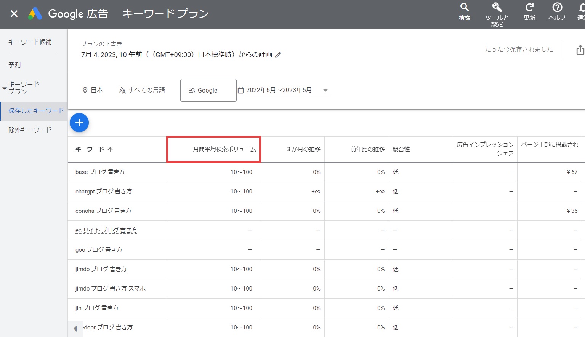Click the calendar icon by date range
The width and height of the screenshot is (585, 337).
click(240, 90)
